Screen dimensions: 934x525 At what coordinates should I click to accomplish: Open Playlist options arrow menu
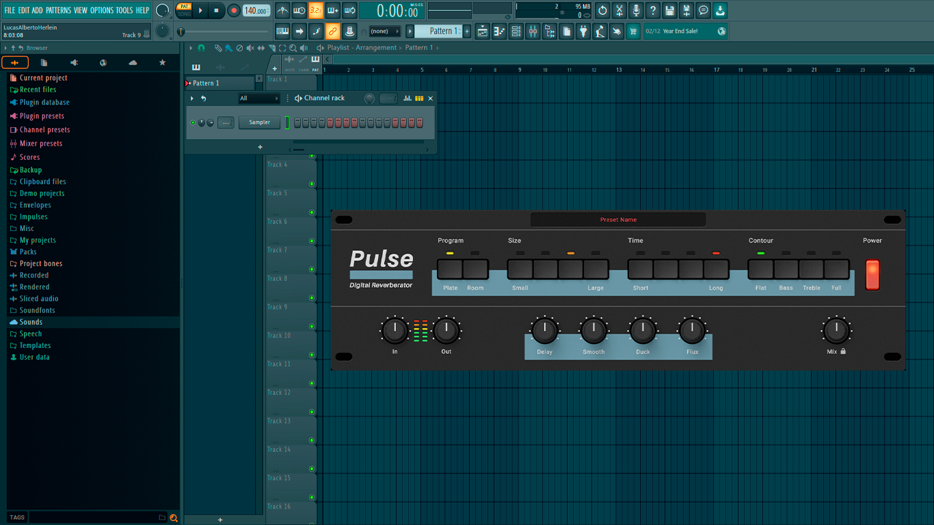tap(191, 48)
